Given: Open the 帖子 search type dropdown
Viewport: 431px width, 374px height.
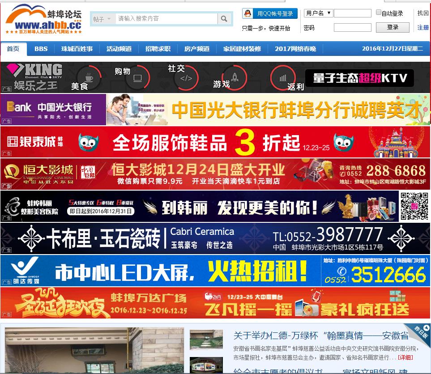Looking at the screenshot, I should tap(102, 19).
